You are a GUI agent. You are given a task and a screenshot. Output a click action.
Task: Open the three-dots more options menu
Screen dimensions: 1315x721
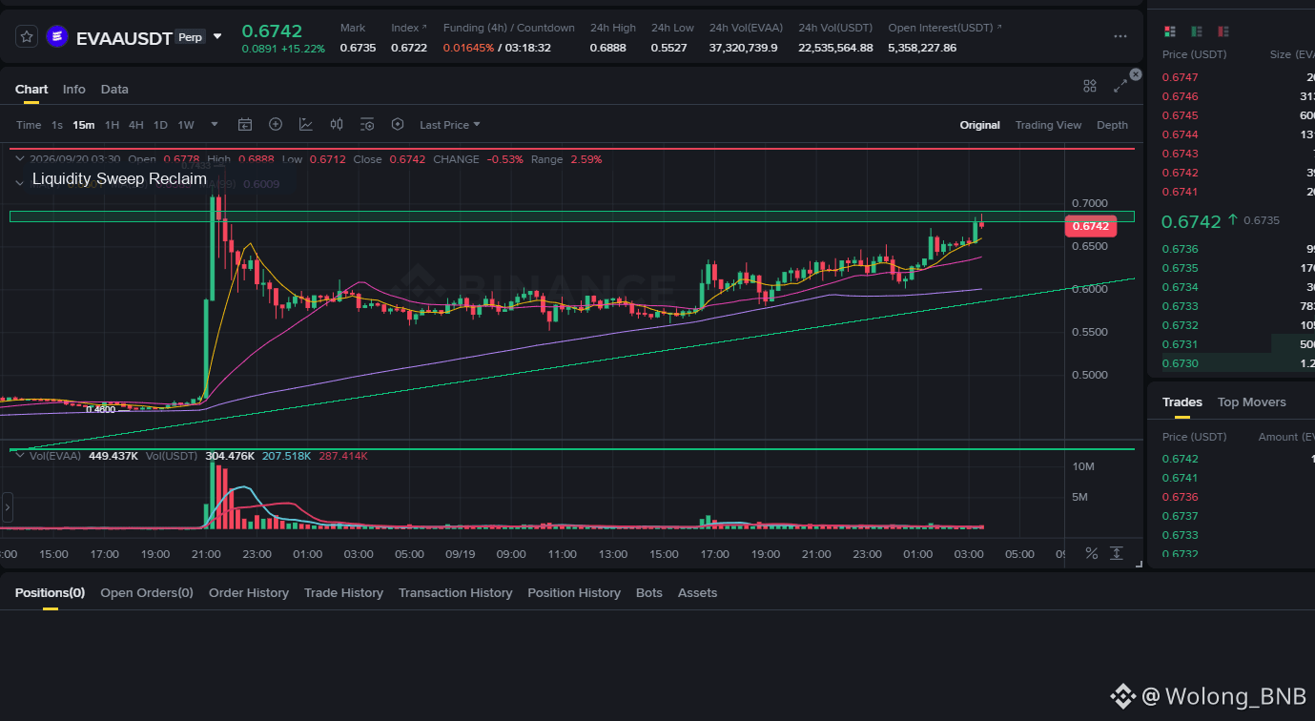[x=1120, y=36]
